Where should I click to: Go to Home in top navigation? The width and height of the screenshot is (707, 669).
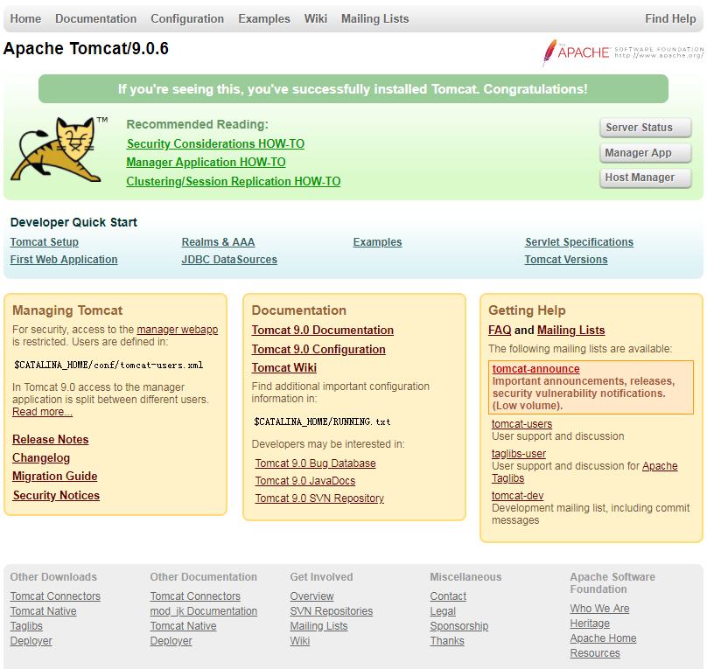pyautogui.click(x=25, y=18)
